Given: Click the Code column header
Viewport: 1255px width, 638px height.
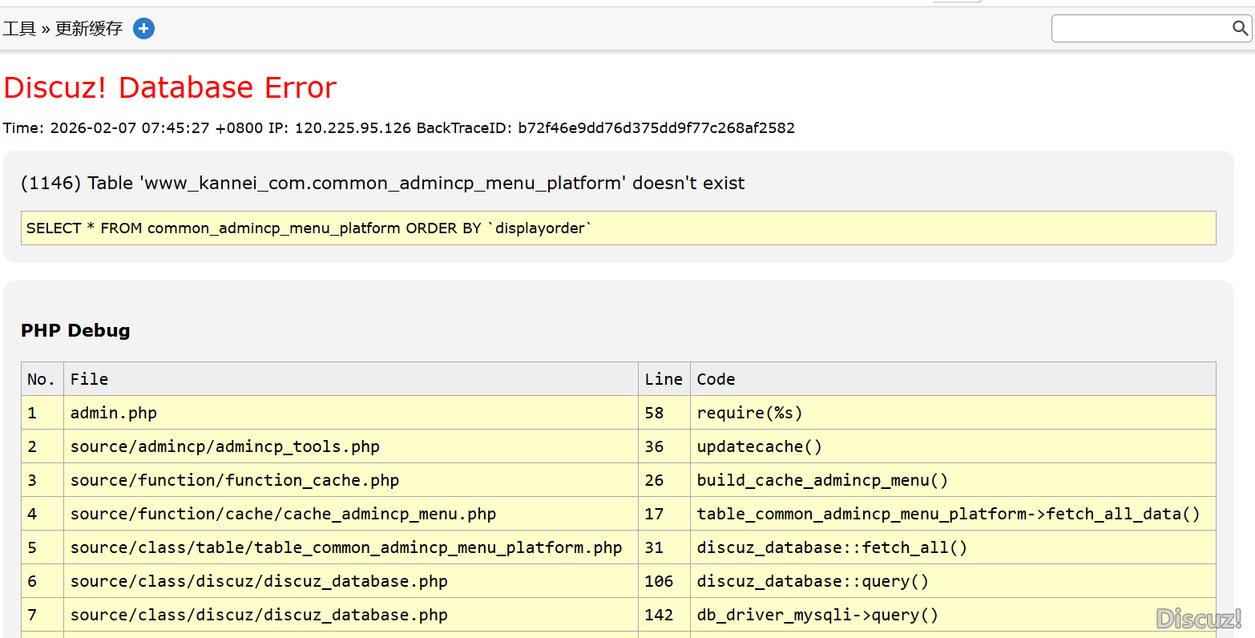Looking at the screenshot, I should coord(716,379).
